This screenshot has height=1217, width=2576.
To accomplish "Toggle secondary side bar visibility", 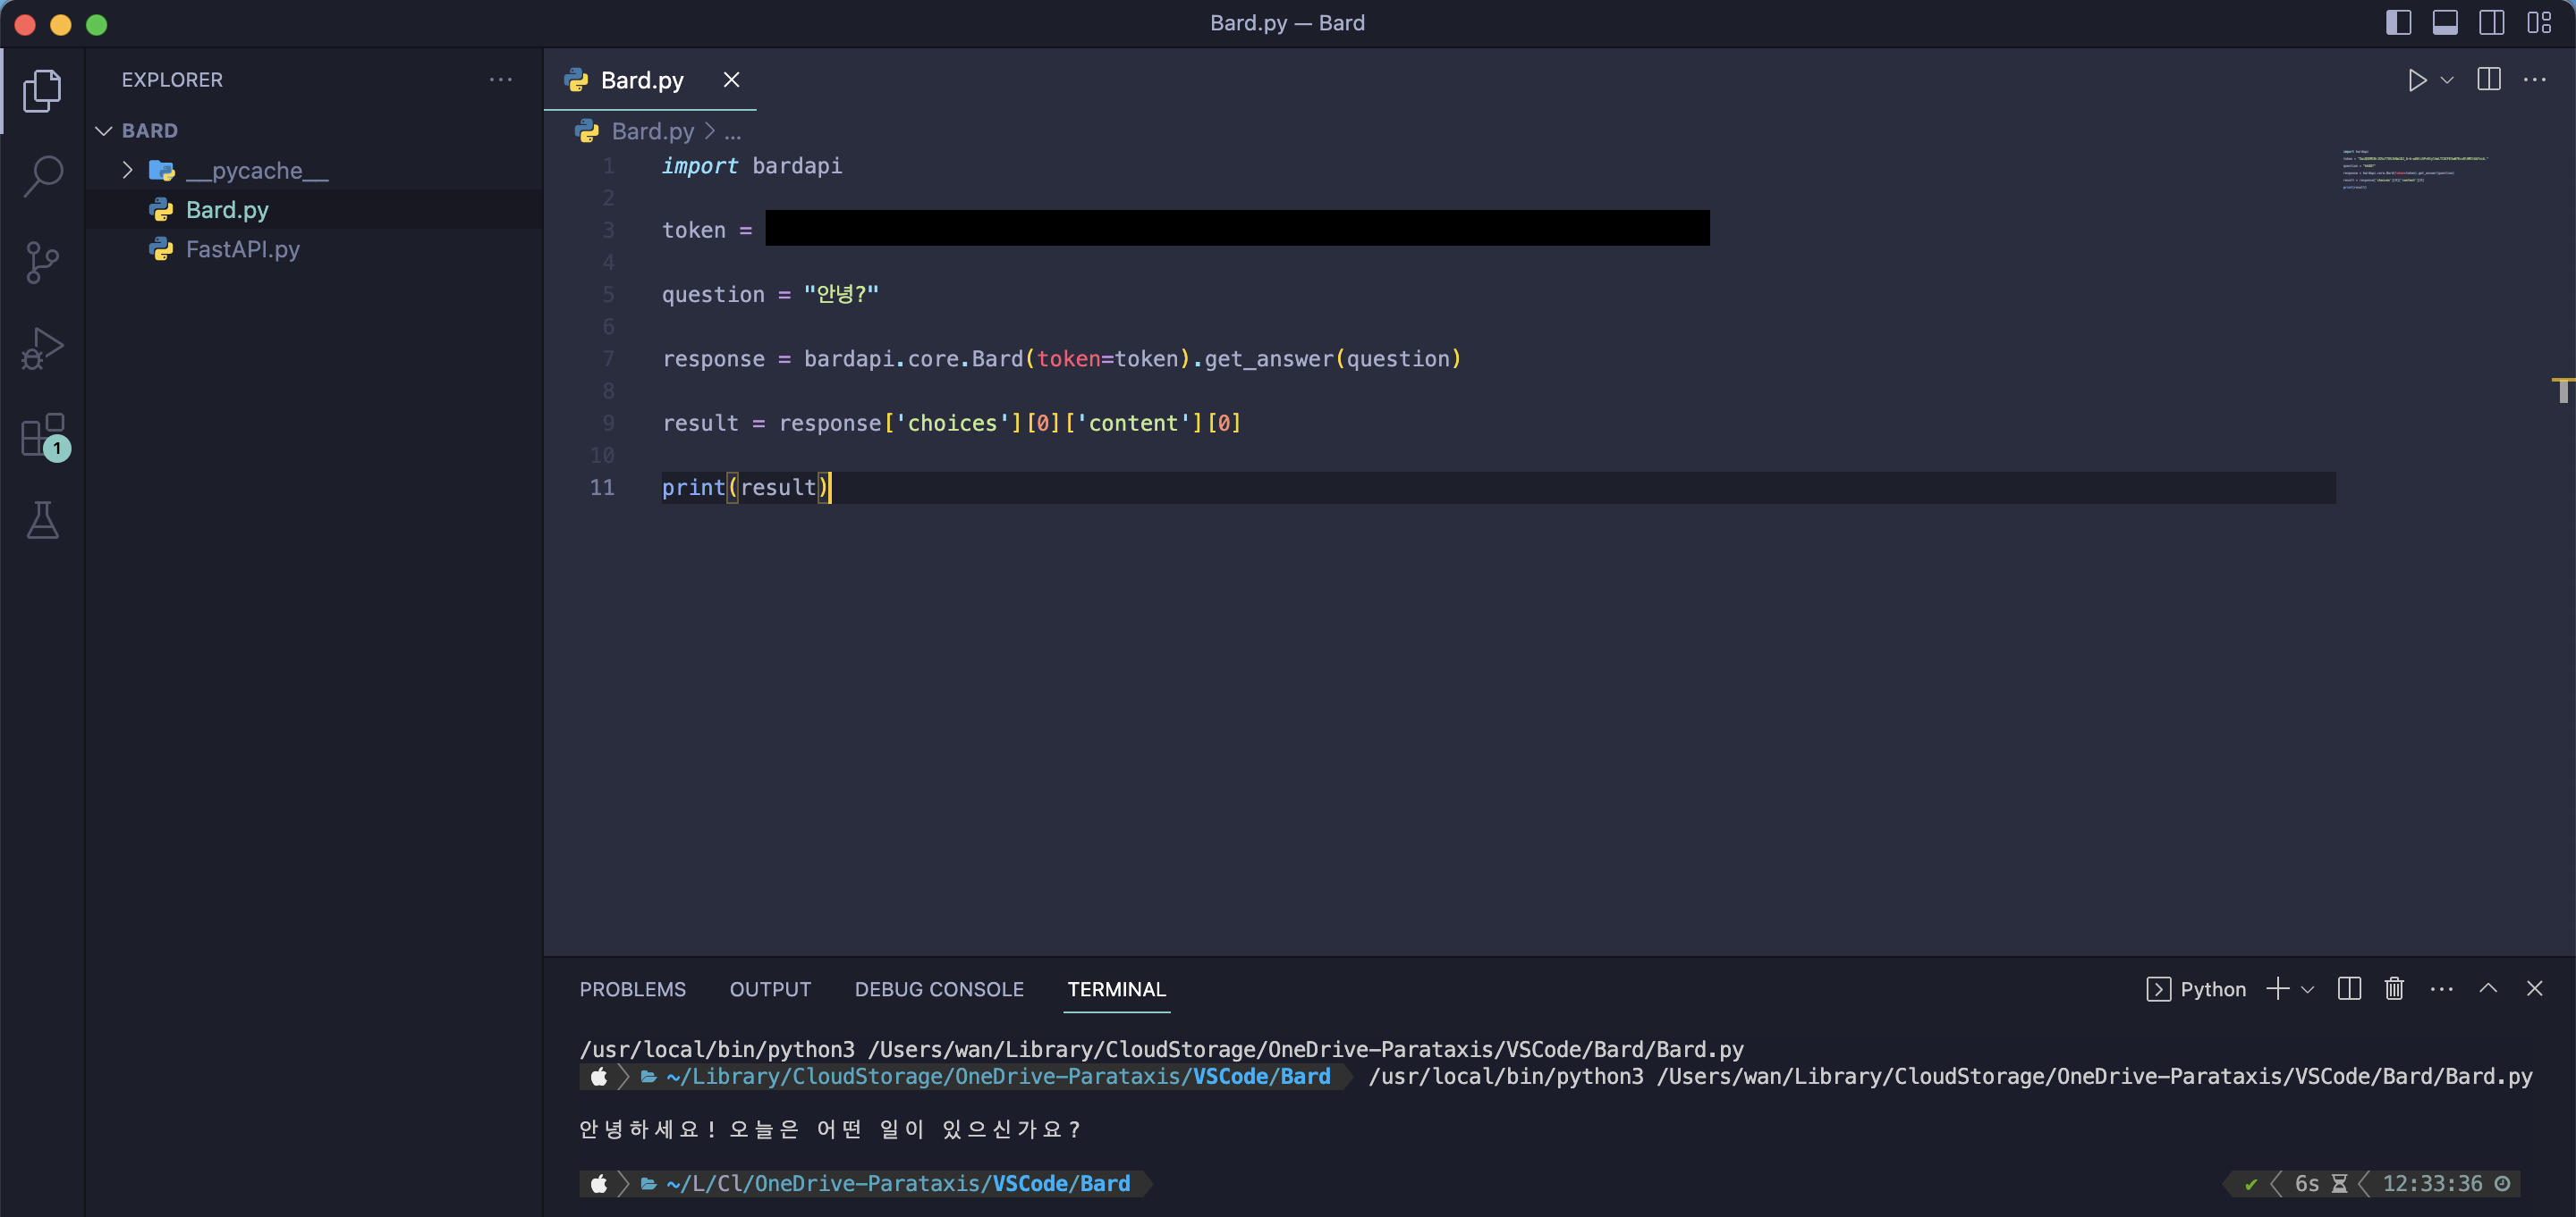I will coord(2492,23).
